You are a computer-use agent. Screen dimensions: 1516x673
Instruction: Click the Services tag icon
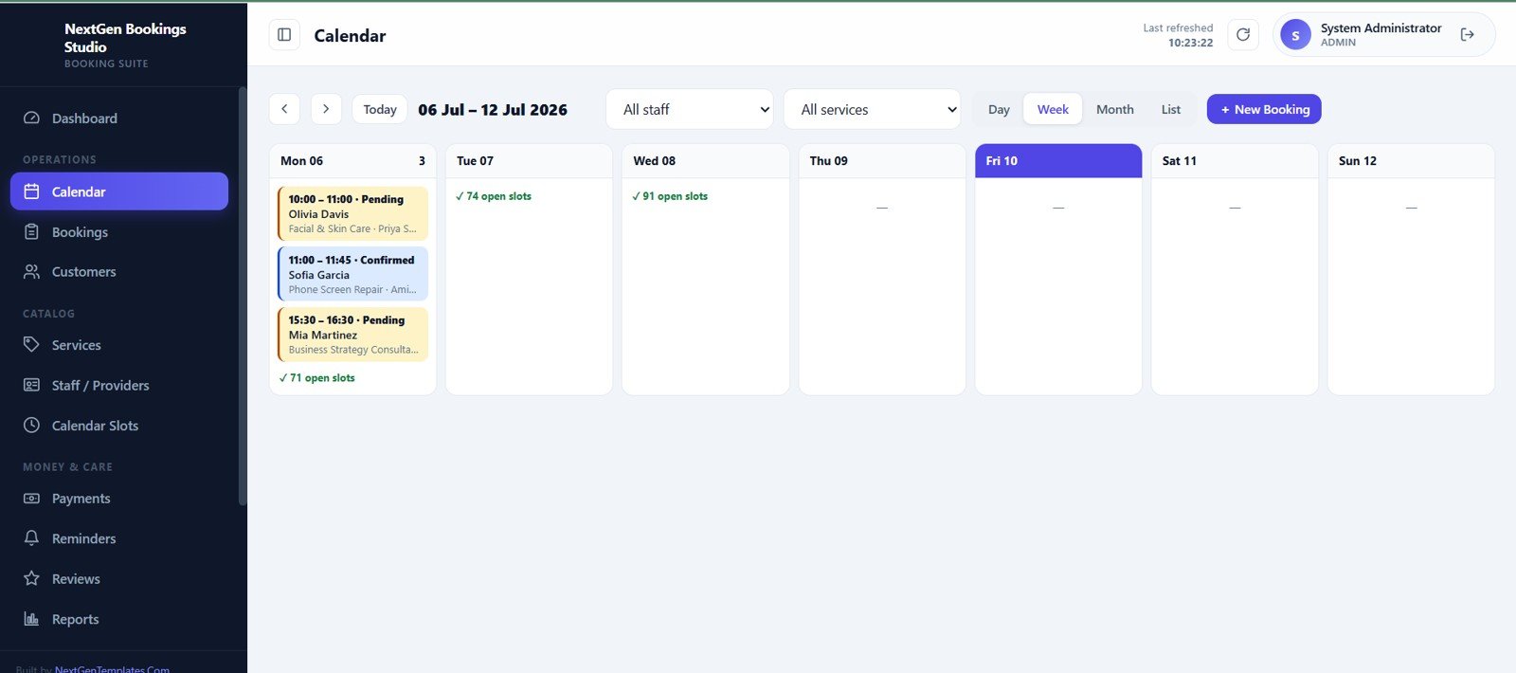pos(31,345)
